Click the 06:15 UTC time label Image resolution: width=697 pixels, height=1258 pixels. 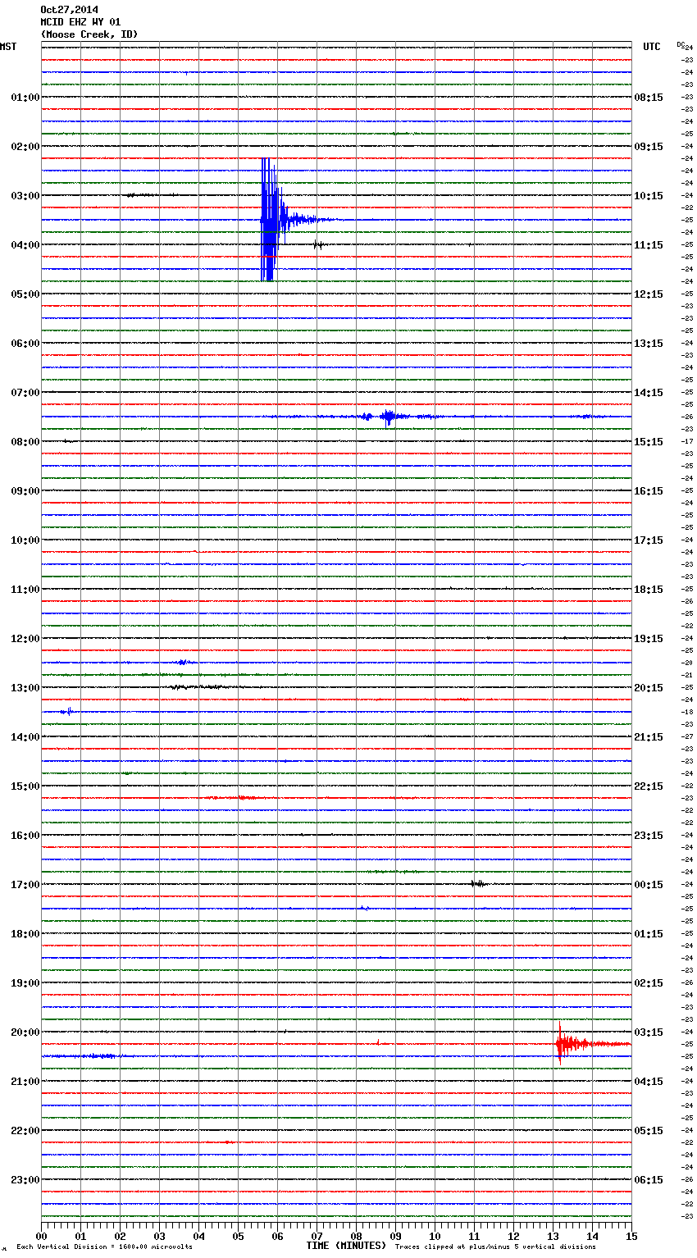pyautogui.click(x=649, y=1180)
